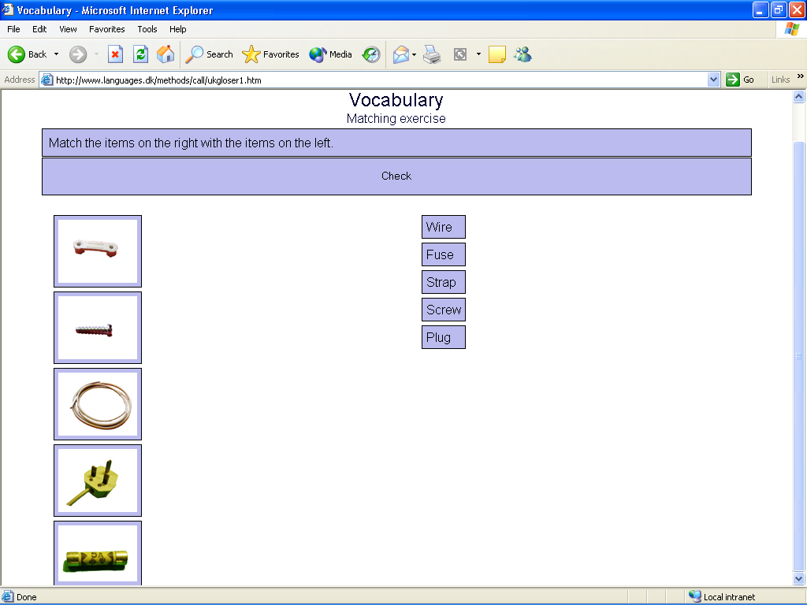The height and width of the screenshot is (605, 807).
Task: Open the Edit menu
Action: click(39, 29)
